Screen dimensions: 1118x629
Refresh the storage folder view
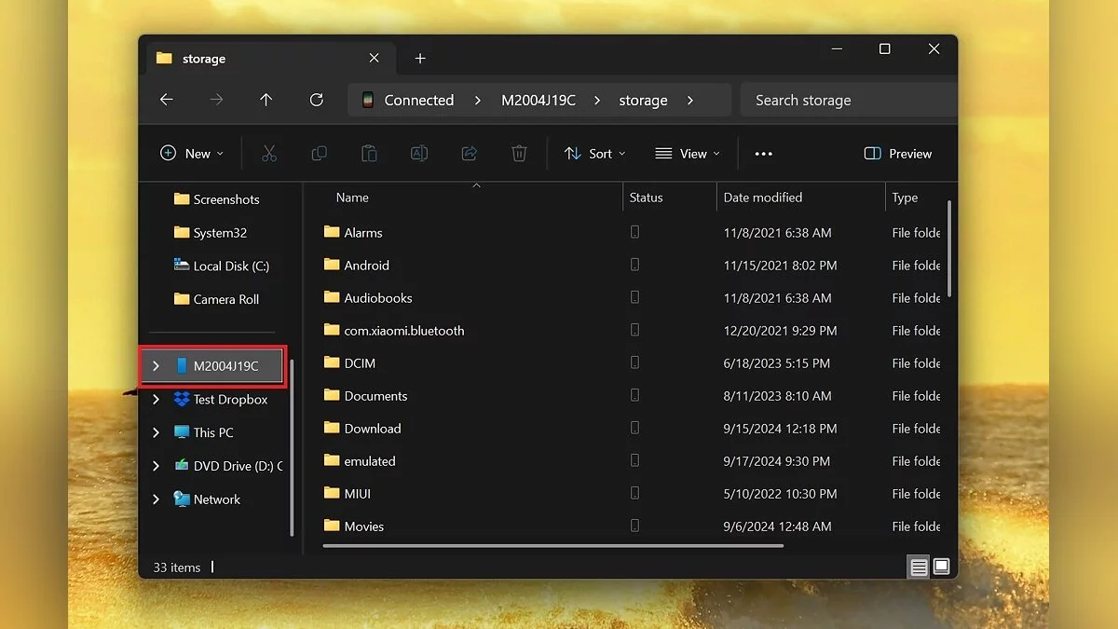[316, 100]
